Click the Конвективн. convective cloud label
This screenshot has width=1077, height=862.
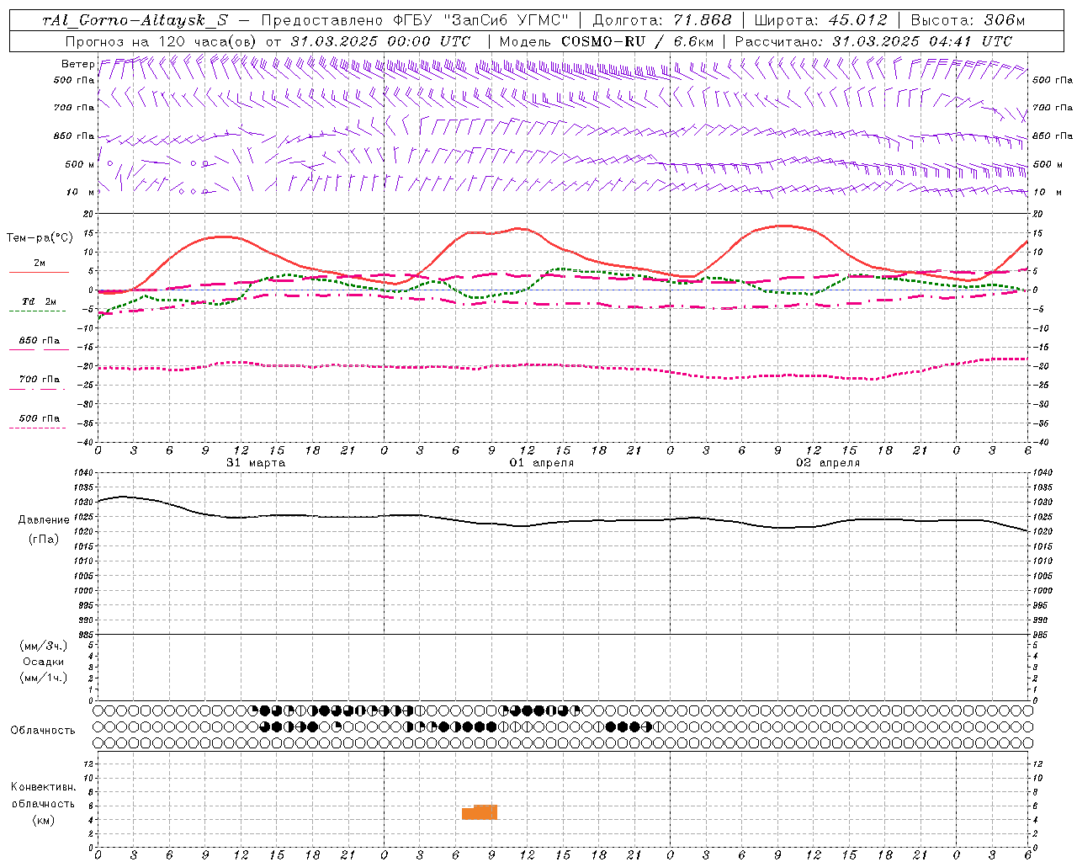(x=43, y=787)
